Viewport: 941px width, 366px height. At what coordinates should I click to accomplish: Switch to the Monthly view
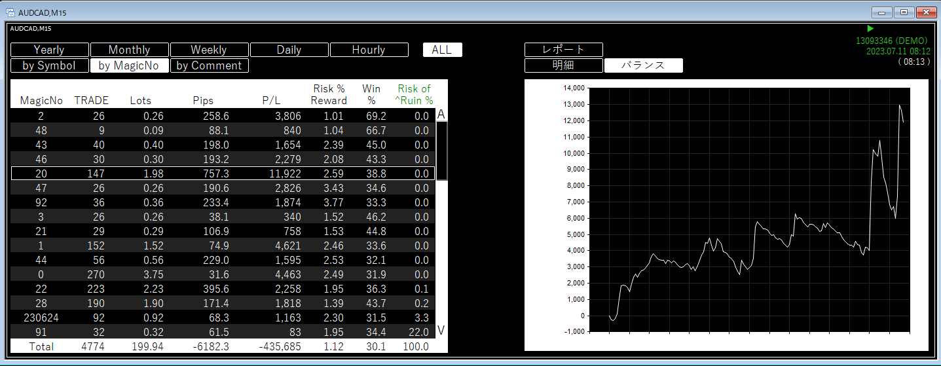130,50
